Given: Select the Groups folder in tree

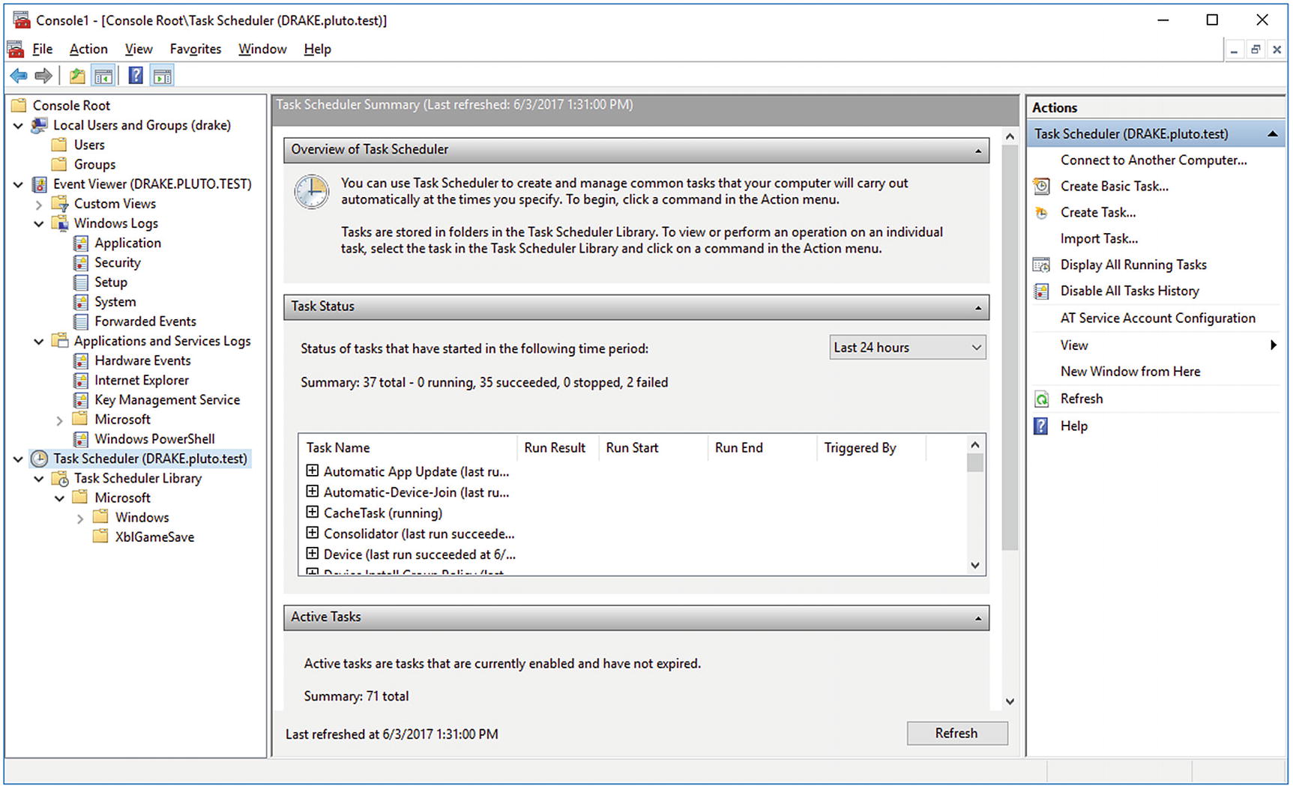Looking at the screenshot, I should tap(94, 164).
